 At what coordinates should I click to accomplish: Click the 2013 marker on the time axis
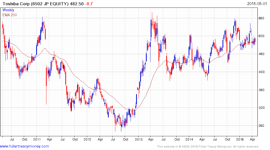(x=138, y=139)
